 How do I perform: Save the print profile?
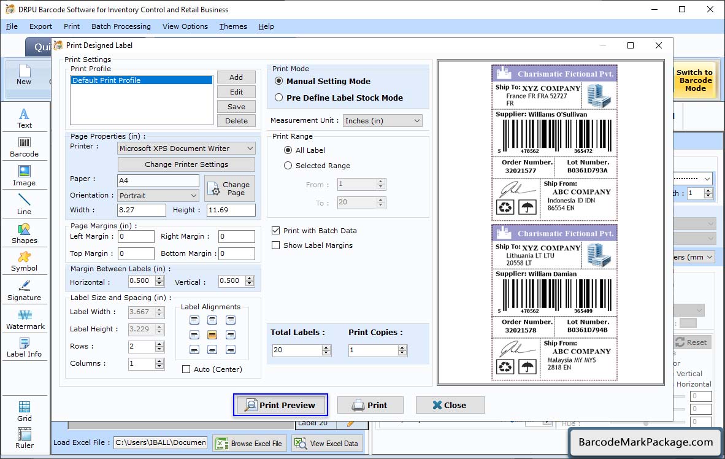(x=236, y=106)
